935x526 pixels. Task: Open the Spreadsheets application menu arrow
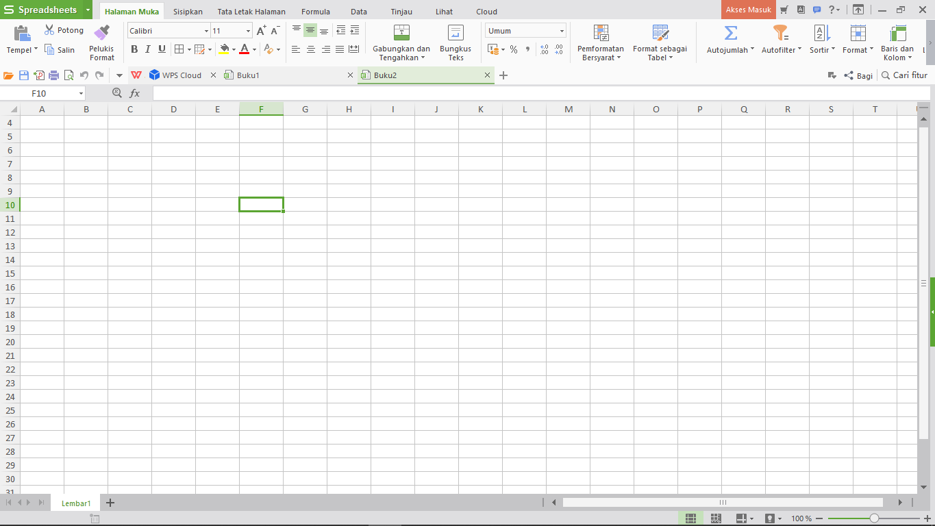(88, 10)
